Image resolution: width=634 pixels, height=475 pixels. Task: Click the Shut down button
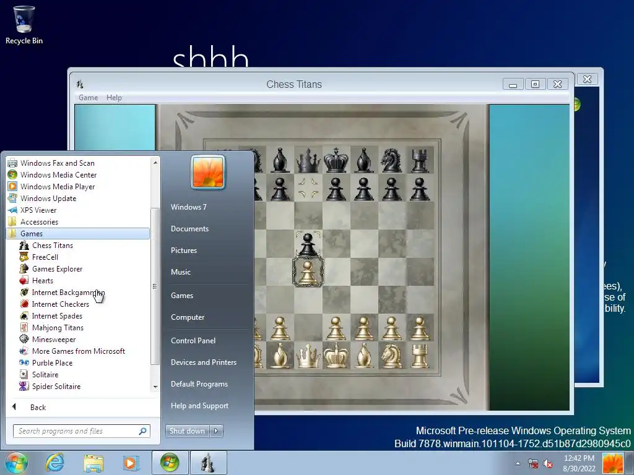click(x=188, y=431)
